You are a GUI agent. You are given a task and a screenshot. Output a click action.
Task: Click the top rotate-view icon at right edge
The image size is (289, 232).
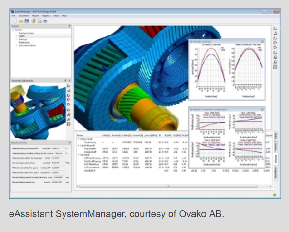[x=275, y=29]
